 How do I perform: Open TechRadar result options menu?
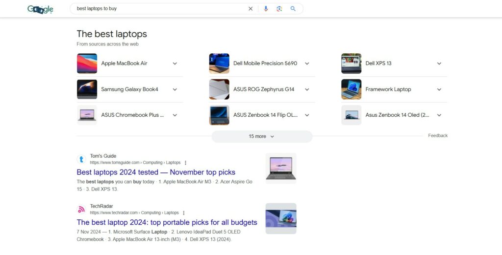pyautogui.click(x=184, y=213)
